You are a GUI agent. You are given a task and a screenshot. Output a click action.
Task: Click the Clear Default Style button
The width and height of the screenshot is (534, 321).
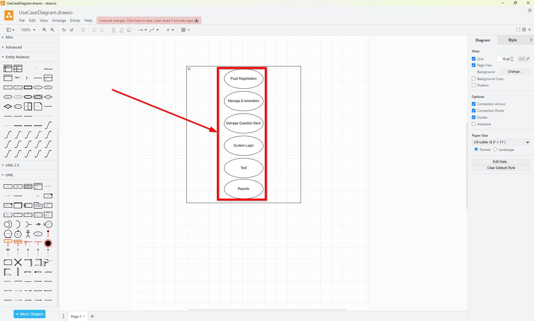(x=501, y=168)
